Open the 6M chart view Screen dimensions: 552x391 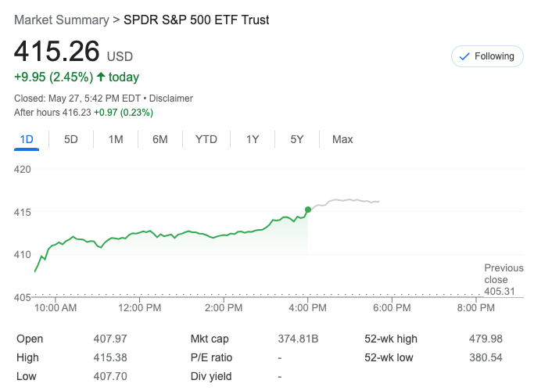(160, 139)
